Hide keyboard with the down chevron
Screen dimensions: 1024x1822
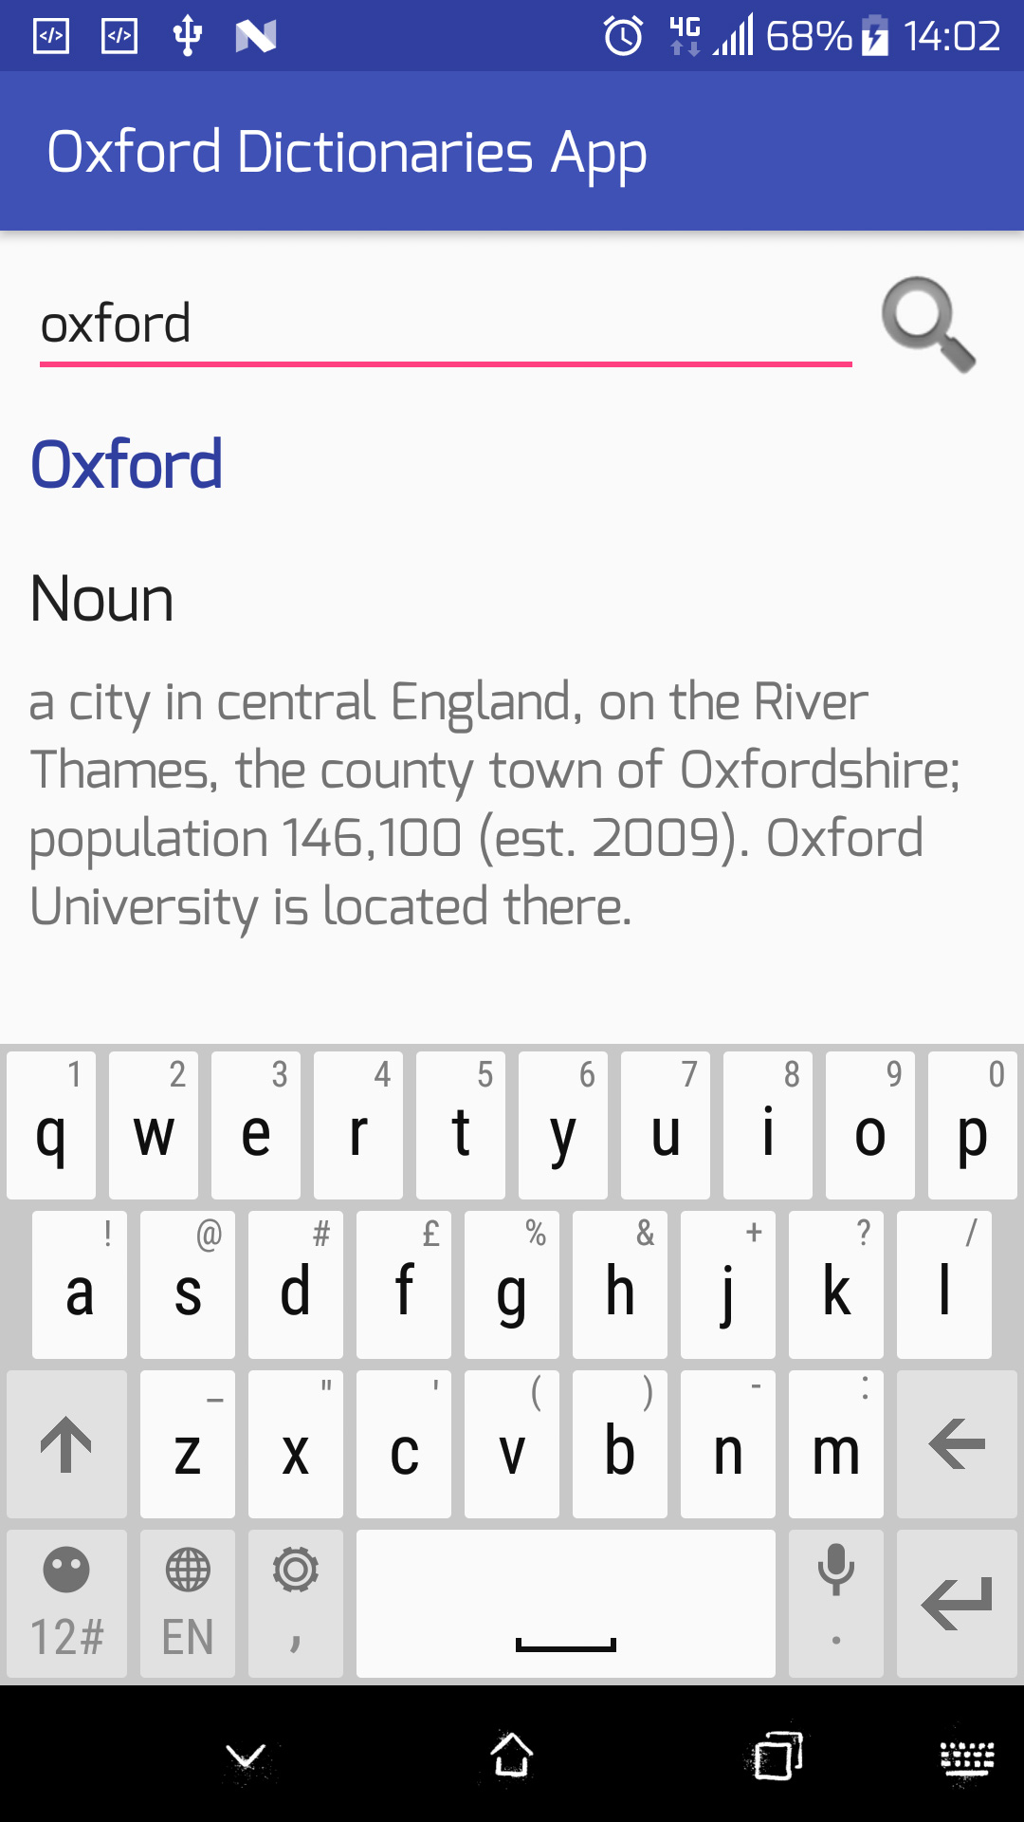tap(247, 1757)
